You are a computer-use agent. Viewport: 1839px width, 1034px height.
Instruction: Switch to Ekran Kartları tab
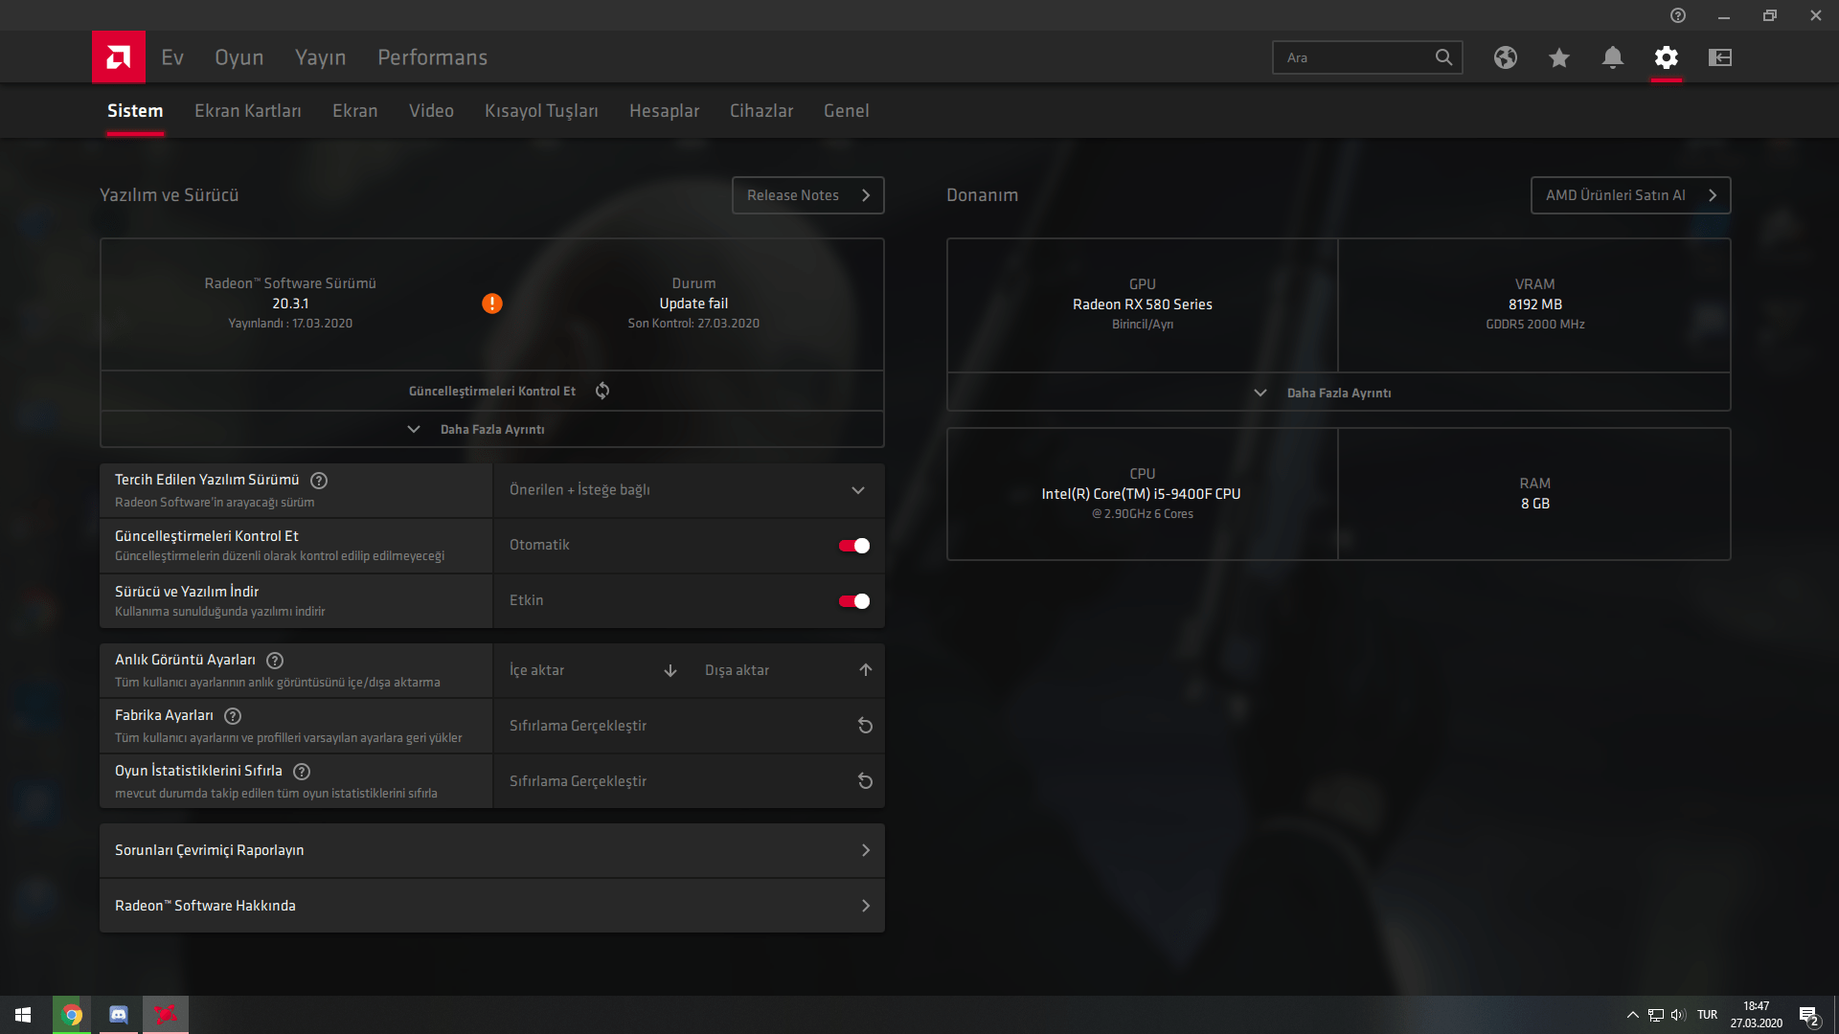247,111
